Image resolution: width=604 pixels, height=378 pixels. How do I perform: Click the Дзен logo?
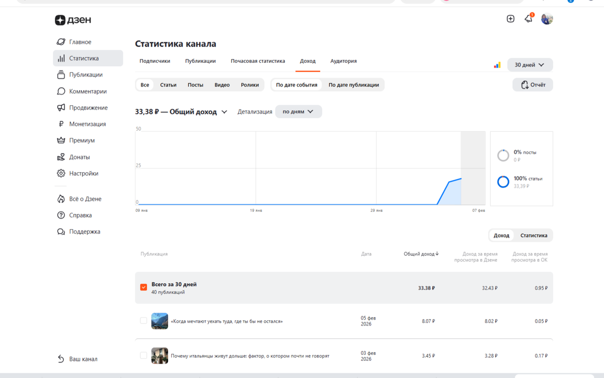click(73, 20)
